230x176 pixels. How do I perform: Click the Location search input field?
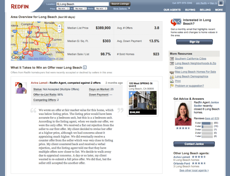[x=83, y=4]
